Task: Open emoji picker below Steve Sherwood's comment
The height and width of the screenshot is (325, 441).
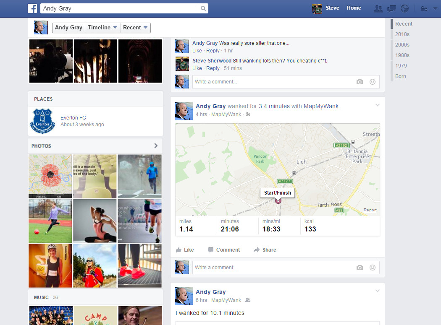Action: click(373, 82)
